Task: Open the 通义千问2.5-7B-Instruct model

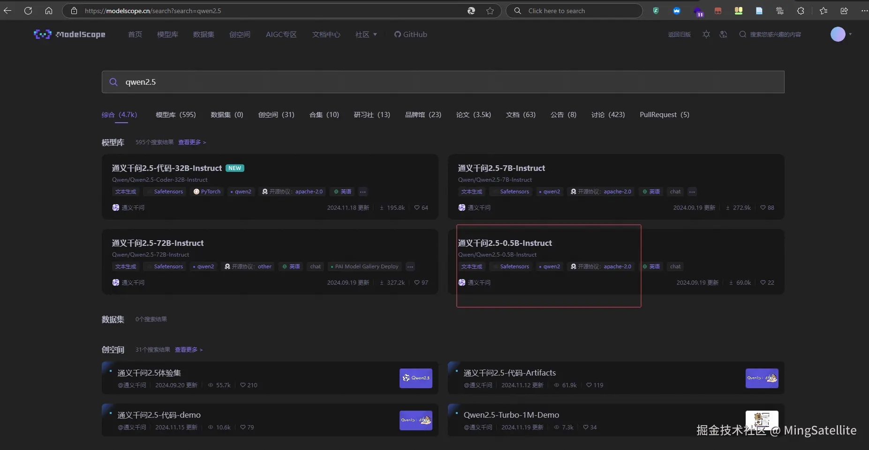Action: click(x=501, y=168)
